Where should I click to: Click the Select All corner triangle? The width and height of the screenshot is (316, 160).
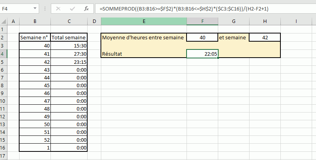click(x=4, y=21)
